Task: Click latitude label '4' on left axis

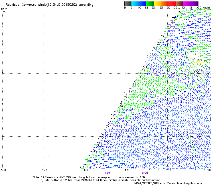Action: (2, 104)
